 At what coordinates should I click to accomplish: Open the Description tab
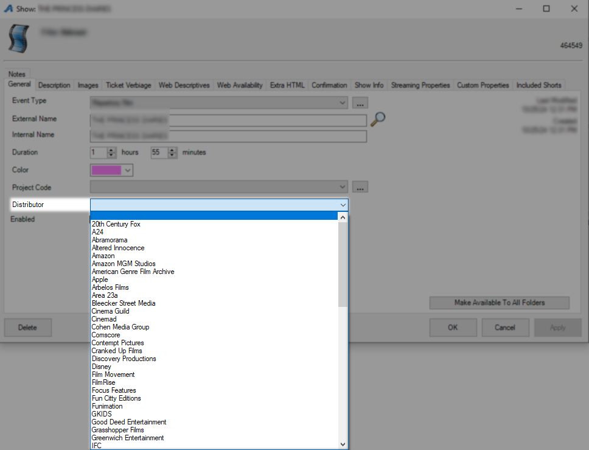tap(54, 85)
